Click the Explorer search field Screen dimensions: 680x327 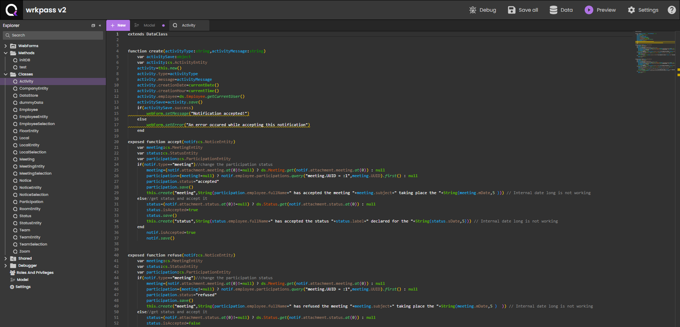point(53,35)
